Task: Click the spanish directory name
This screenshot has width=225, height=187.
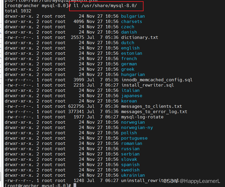Action: point(130,165)
